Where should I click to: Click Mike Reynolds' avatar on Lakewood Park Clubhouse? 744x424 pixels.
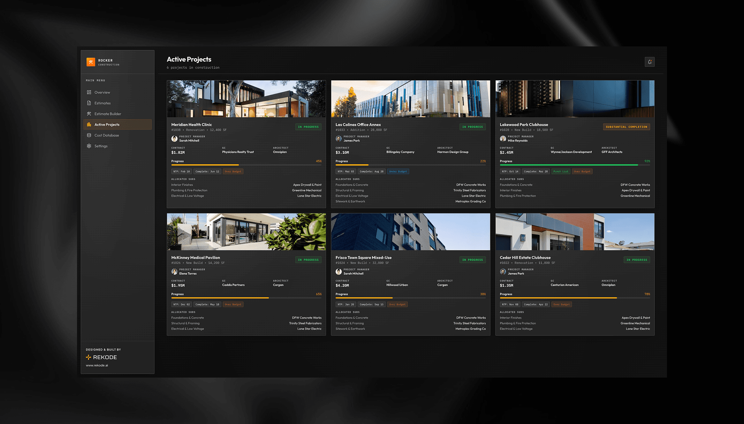[x=503, y=139]
